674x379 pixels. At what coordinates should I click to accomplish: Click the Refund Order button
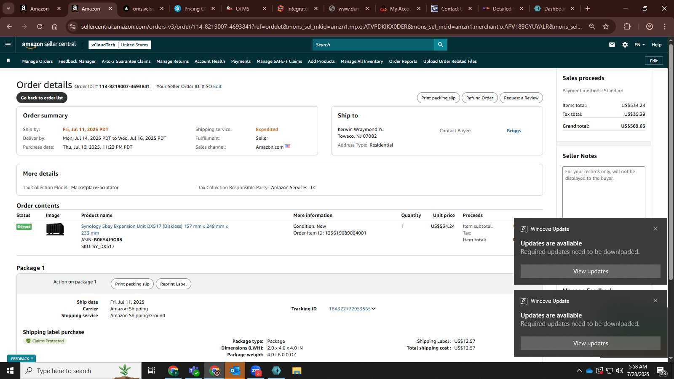pyautogui.click(x=480, y=98)
